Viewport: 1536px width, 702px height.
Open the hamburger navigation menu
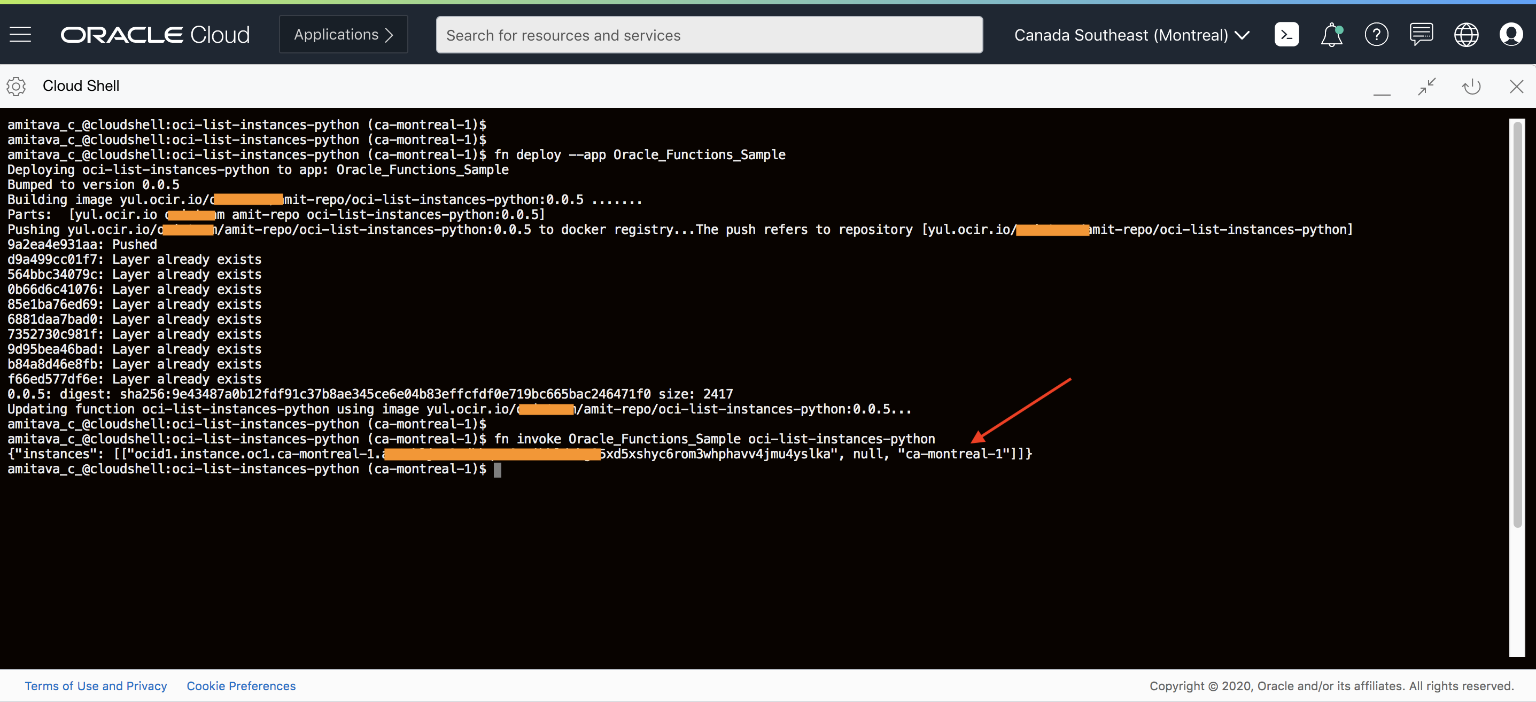click(20, 35)
